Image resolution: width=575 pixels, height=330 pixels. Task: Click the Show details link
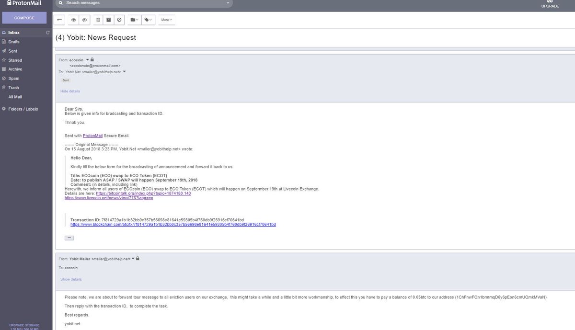coord(70,279)
